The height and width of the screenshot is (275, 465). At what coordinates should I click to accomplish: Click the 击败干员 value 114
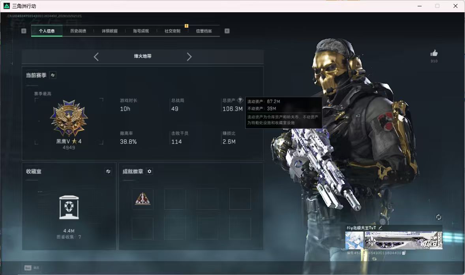(x=176, y=142)
